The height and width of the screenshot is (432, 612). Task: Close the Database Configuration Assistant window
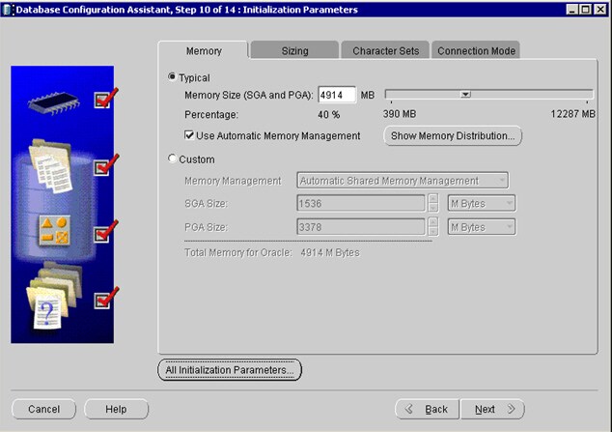[599, 9]
